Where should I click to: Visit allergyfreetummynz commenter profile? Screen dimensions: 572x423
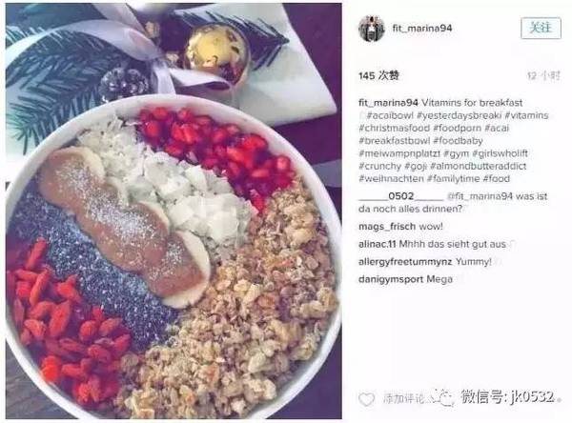405,261
